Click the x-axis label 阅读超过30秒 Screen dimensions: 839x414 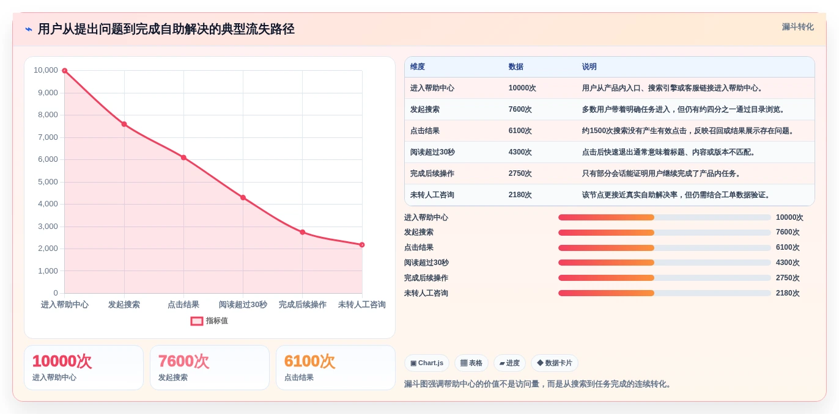(243, 305)
